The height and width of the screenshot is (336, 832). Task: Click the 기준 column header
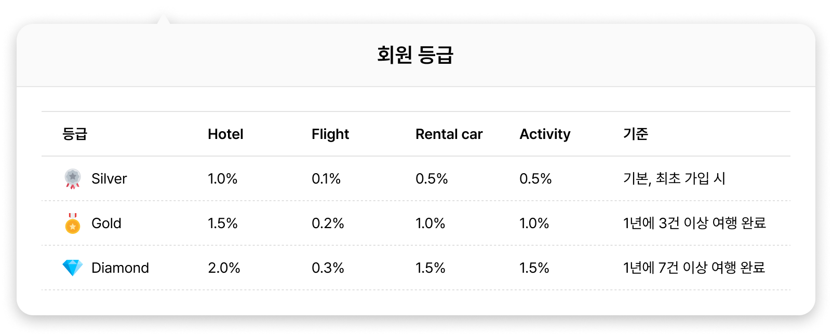[636, 134]
